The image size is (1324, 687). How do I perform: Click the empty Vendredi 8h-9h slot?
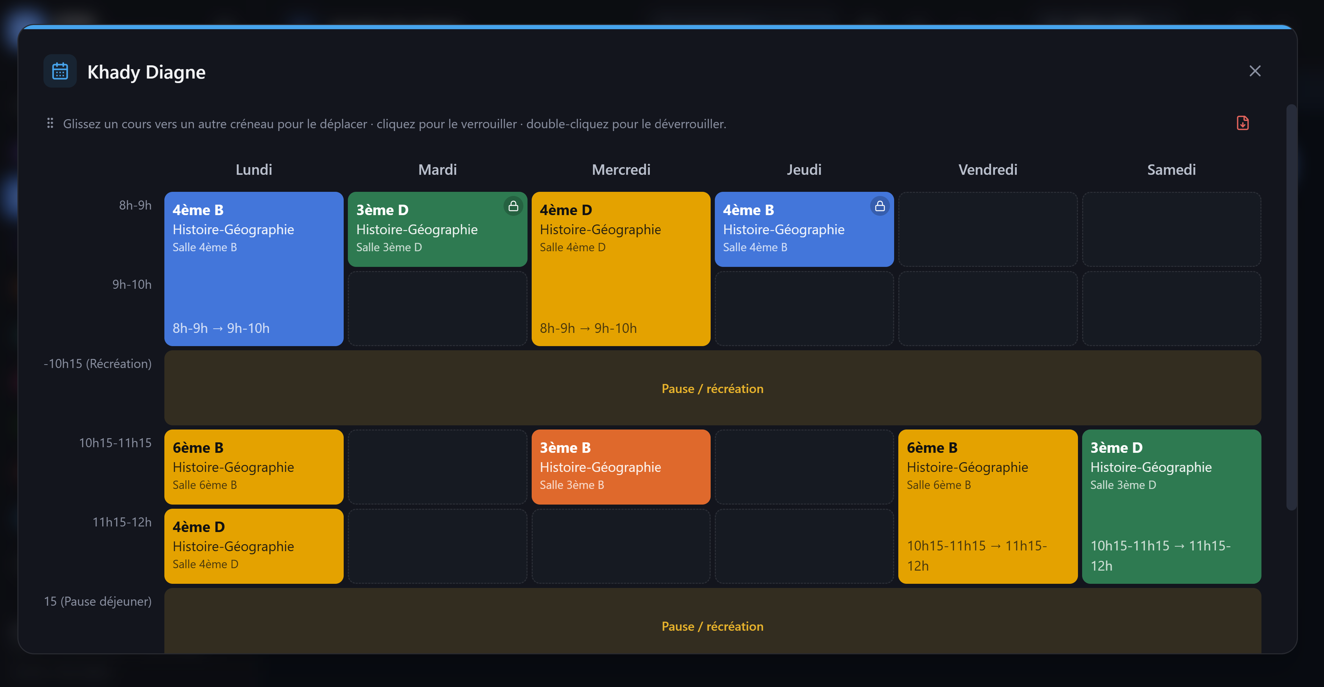tap(988, 229)
